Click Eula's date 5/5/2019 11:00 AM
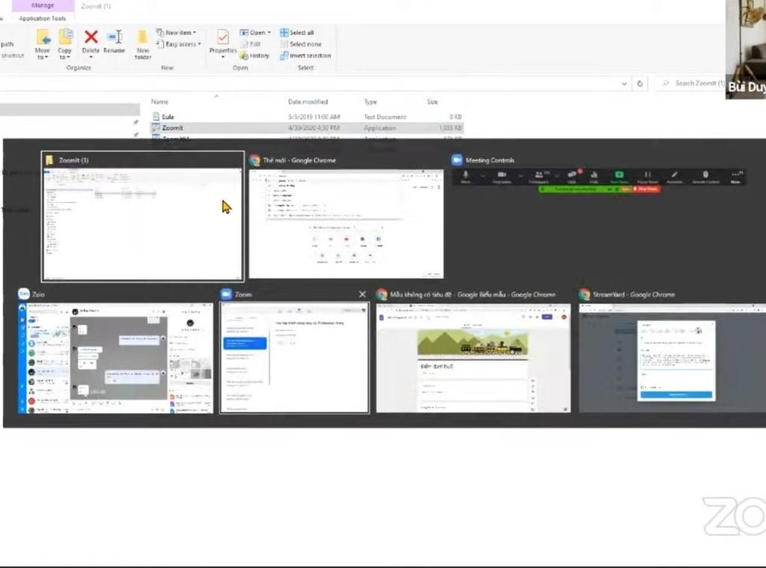The image size is (766, 568). coord(314,117)
